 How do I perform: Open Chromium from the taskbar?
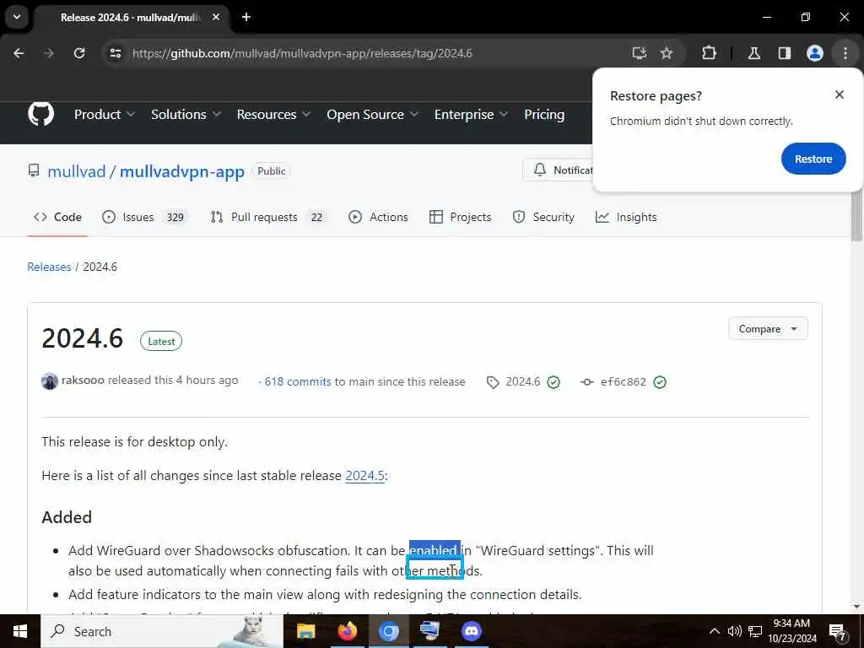[x=388, y=631]
